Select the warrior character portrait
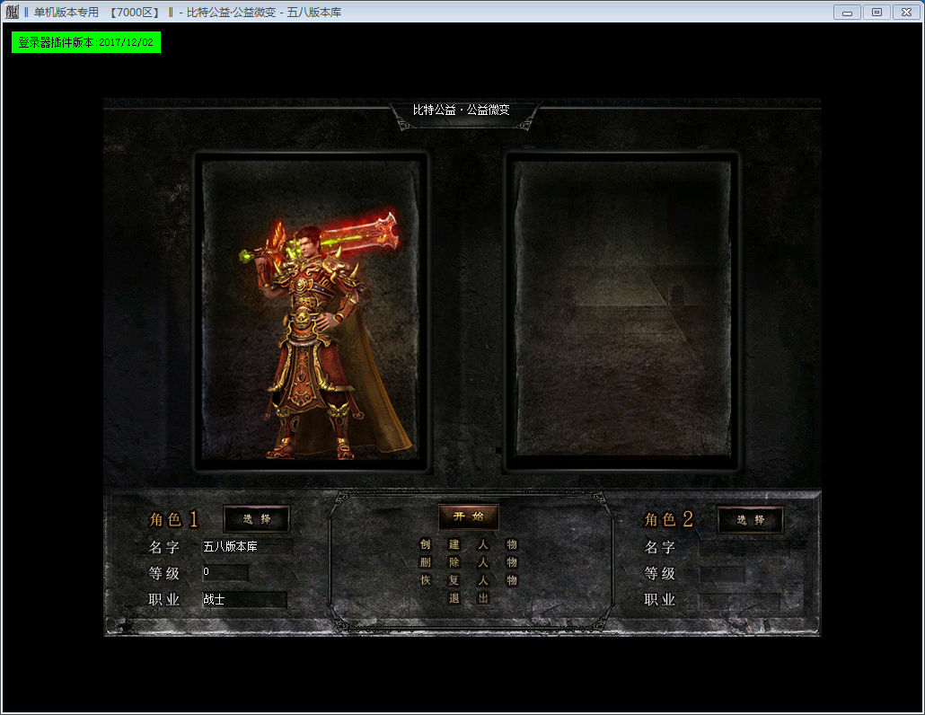Image resolution: width=925 pixels, height=715 pixels. [x=311, y=312]
